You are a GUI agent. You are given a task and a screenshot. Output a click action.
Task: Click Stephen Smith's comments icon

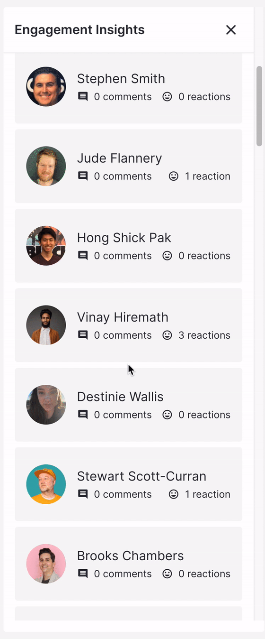[x=83, y=97]
